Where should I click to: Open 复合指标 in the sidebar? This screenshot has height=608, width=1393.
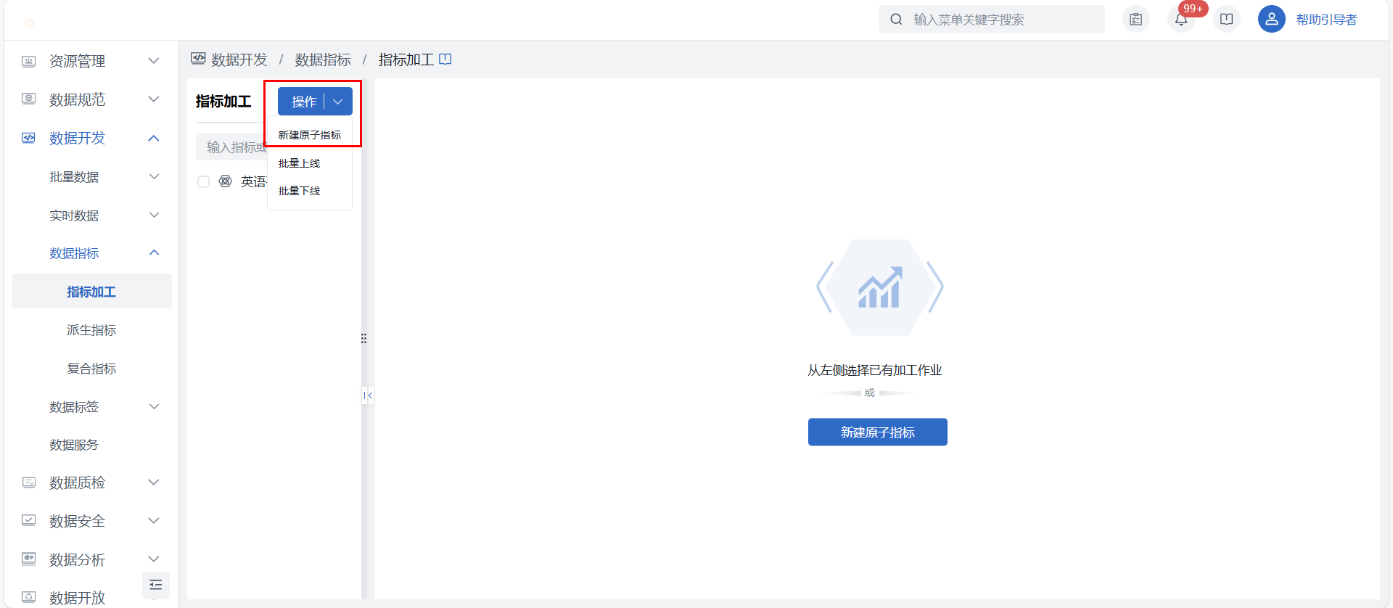[x=91, y=369]
